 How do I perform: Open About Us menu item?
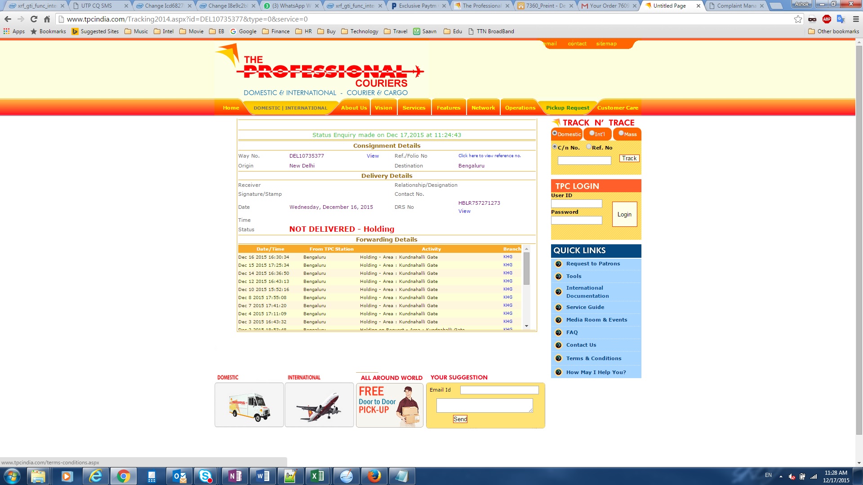pos(354,108)
